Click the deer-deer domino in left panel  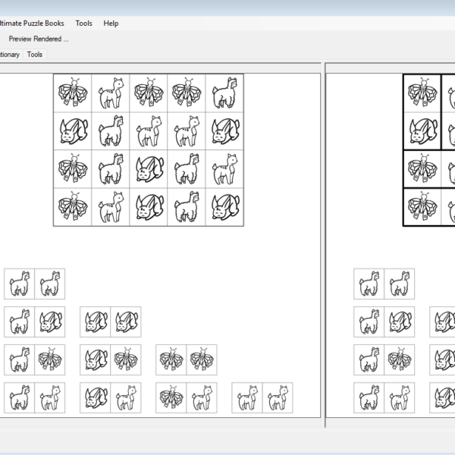pyautogui.click(x=262, y=398)
